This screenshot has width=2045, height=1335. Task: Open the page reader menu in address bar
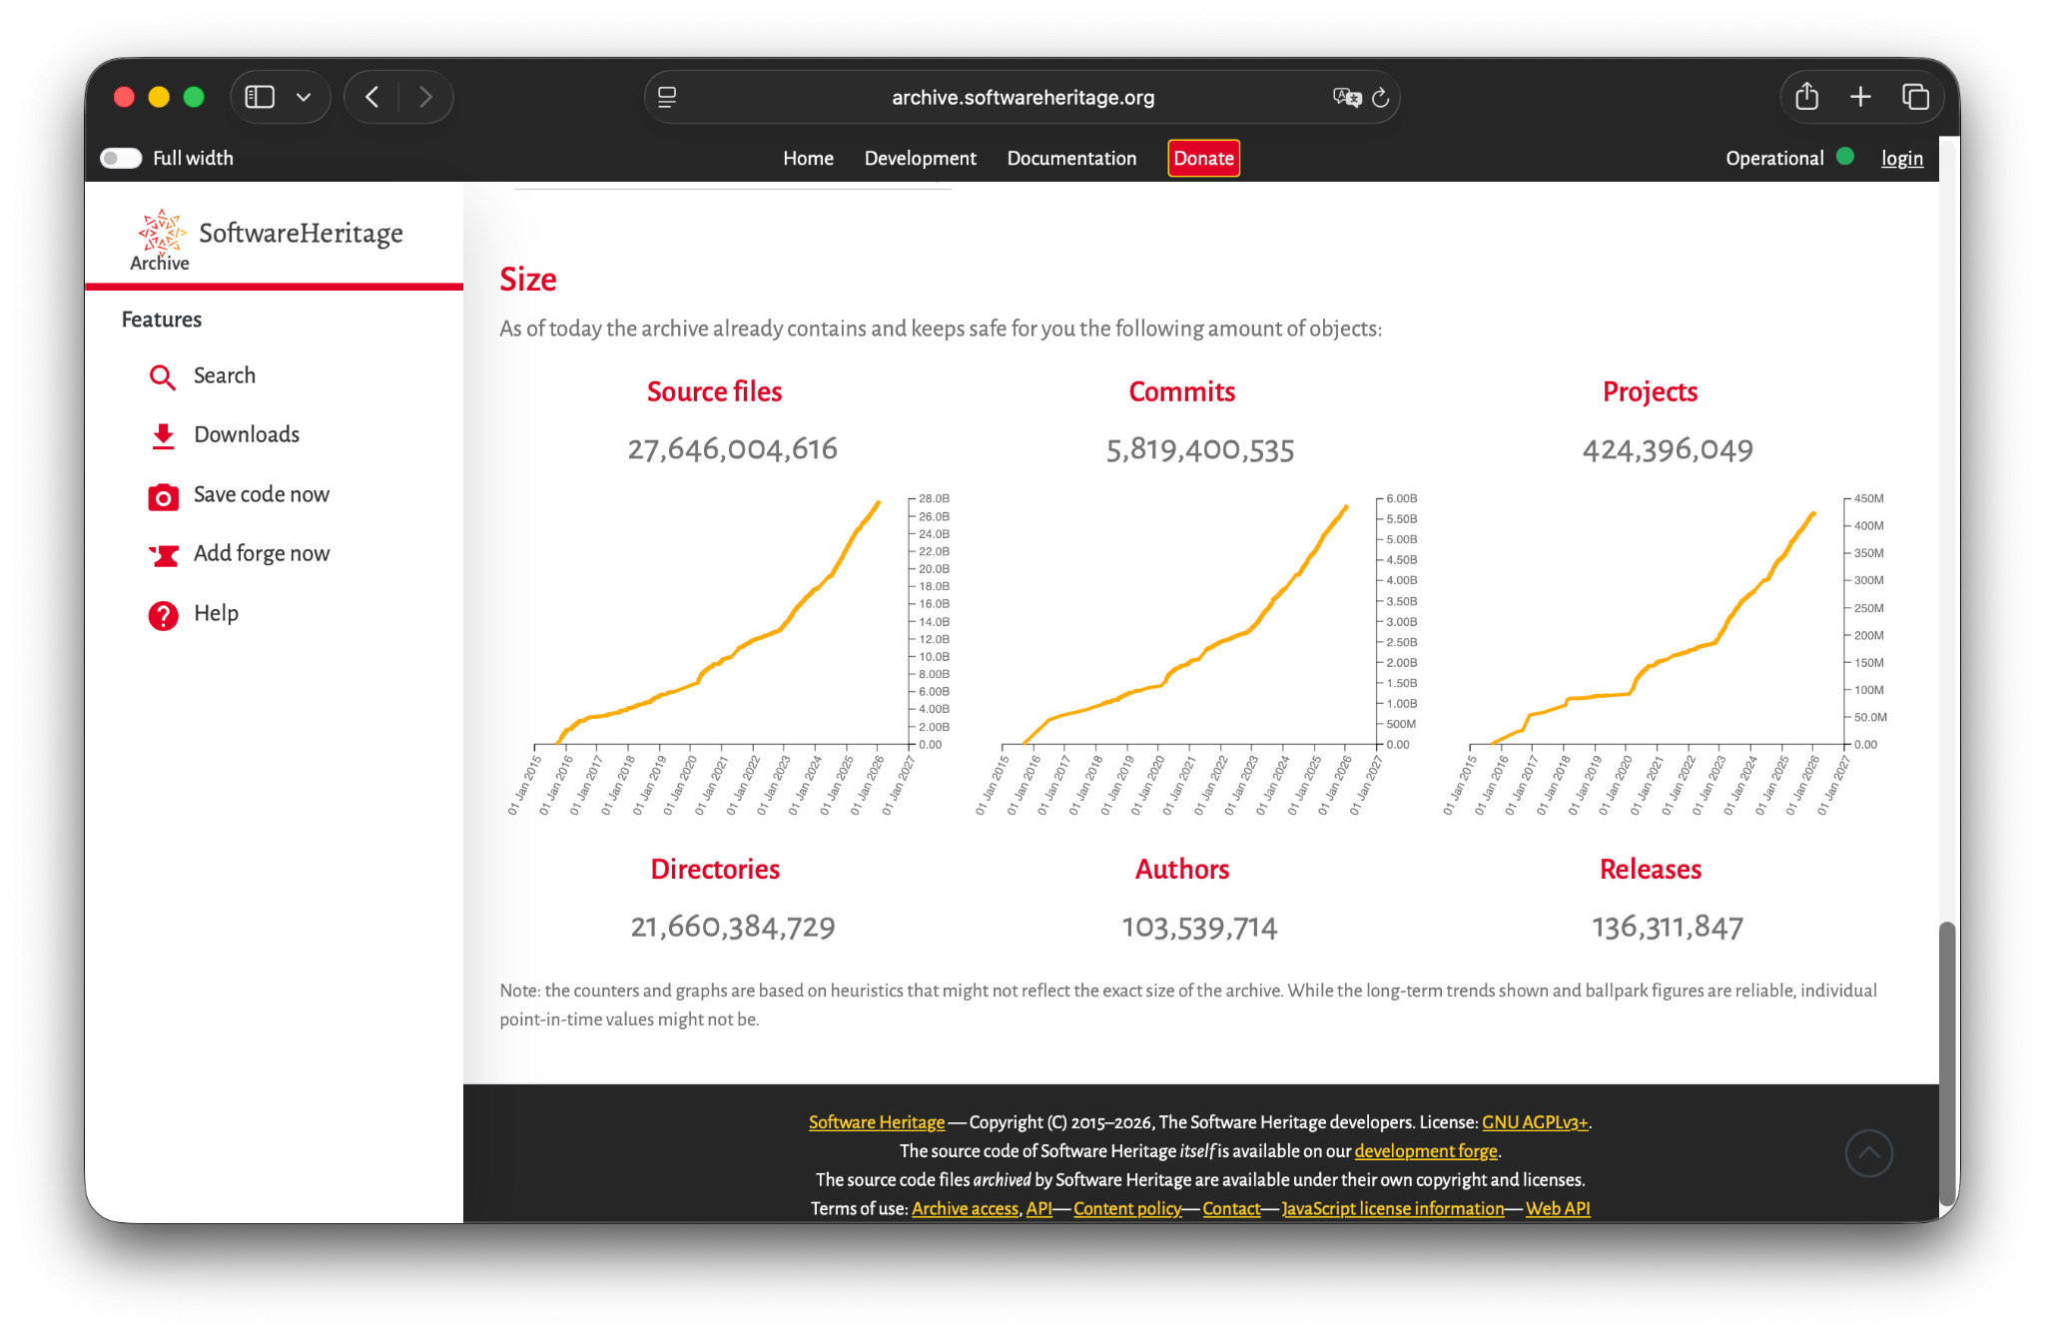667,97
